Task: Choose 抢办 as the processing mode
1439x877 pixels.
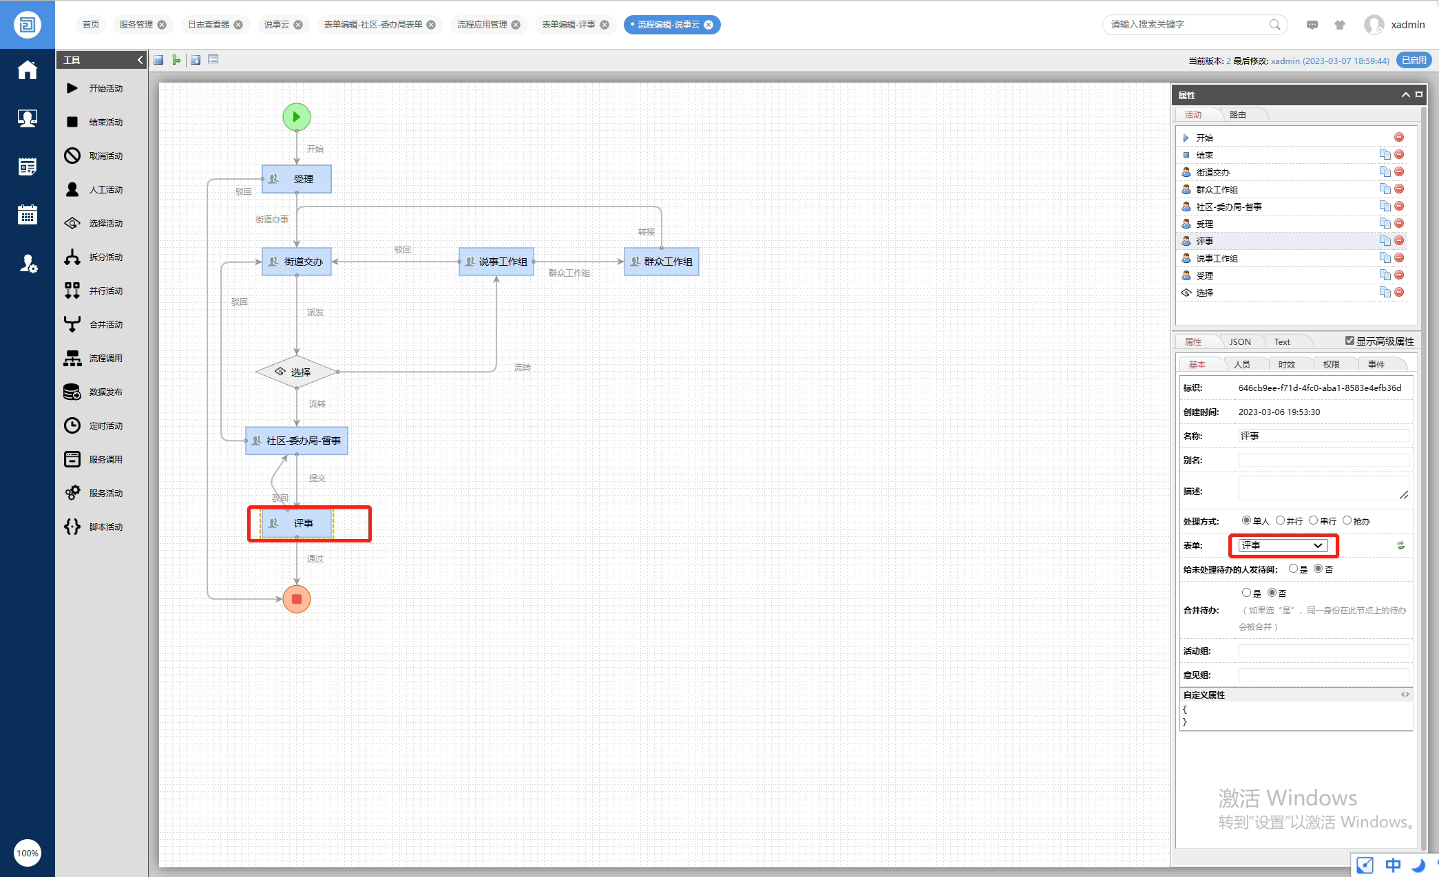Action: point(1347,520)
